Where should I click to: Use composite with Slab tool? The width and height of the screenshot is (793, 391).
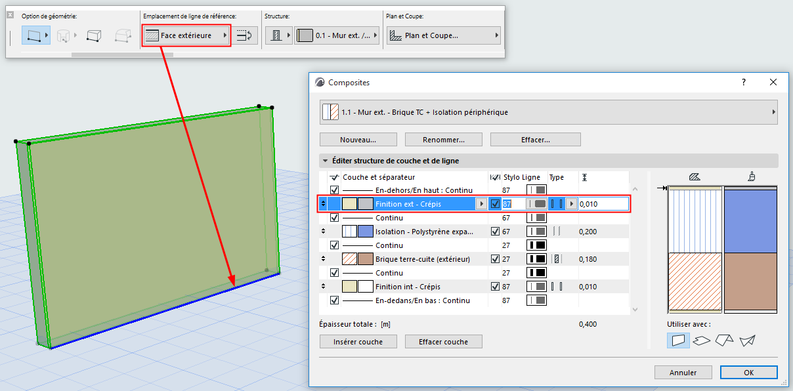click(x=702, y=340)
